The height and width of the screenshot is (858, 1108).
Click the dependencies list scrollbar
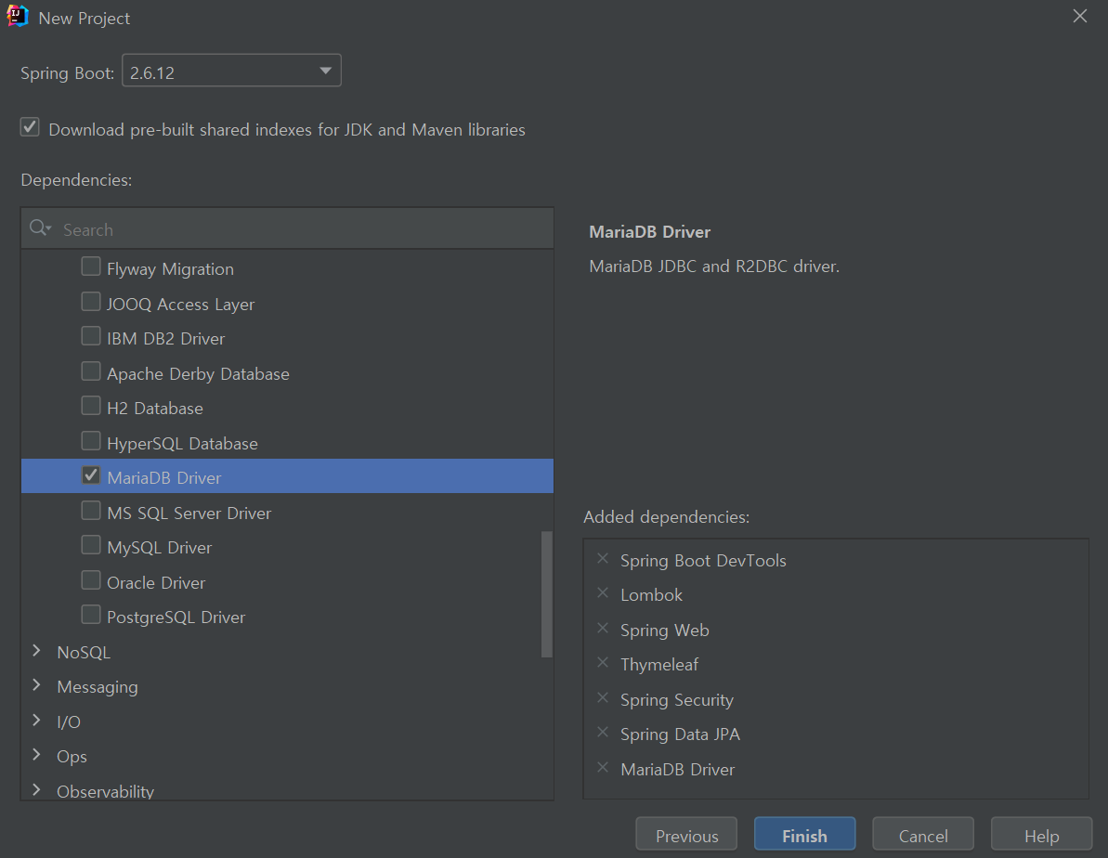547,594
